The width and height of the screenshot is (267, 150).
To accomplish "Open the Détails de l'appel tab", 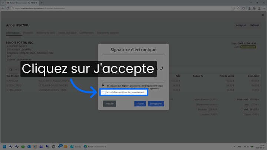I will pos(67,33).
